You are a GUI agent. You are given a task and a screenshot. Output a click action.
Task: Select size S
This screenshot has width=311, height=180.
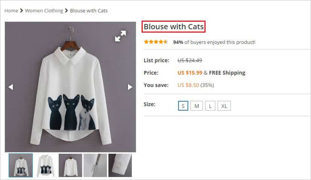click(x=183, y=106)
